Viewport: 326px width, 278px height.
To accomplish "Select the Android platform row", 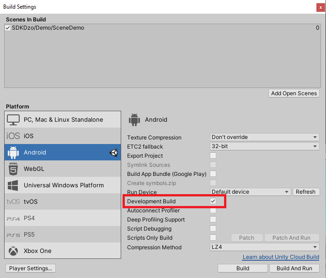I will 63,152.
